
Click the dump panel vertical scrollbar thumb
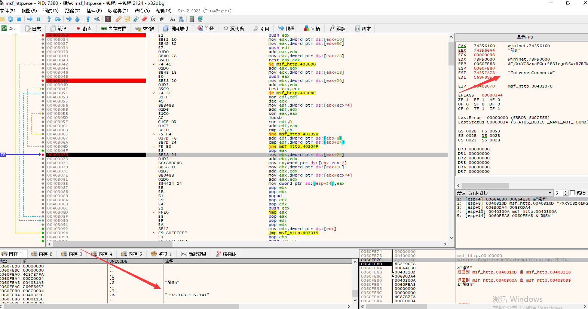pos(355,293)
